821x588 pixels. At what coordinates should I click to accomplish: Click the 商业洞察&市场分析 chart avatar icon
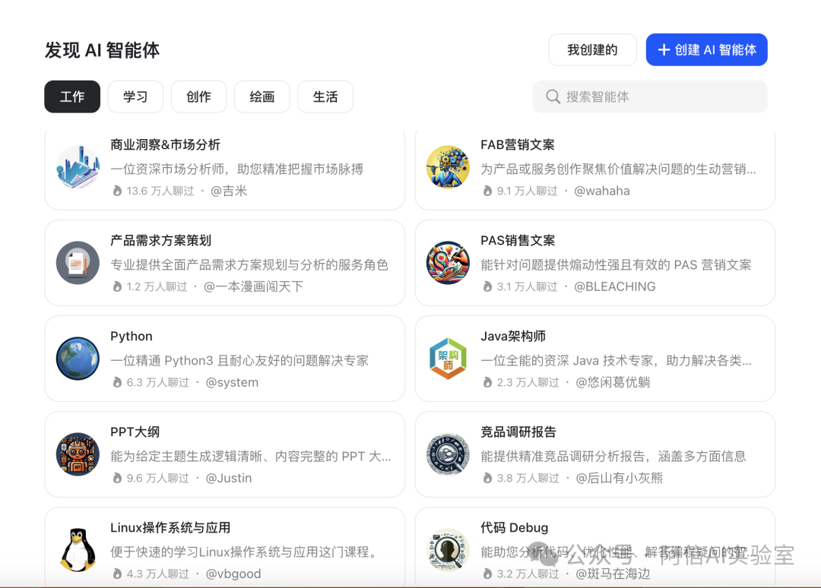pos(78,167)
